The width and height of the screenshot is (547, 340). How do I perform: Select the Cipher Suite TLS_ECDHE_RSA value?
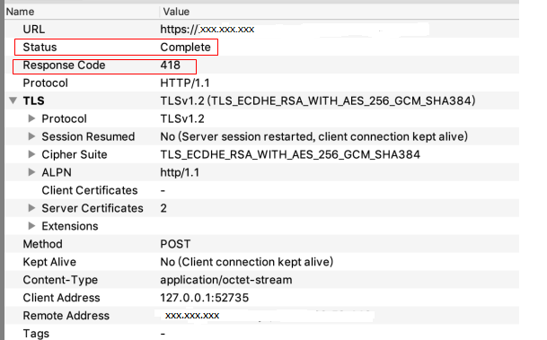click(290, 154)
